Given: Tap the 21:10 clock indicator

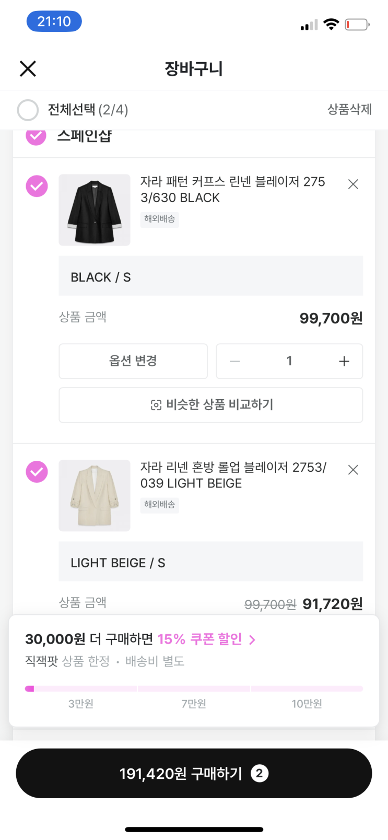Looking at the screenshot, I should click(x=54, y=21).
